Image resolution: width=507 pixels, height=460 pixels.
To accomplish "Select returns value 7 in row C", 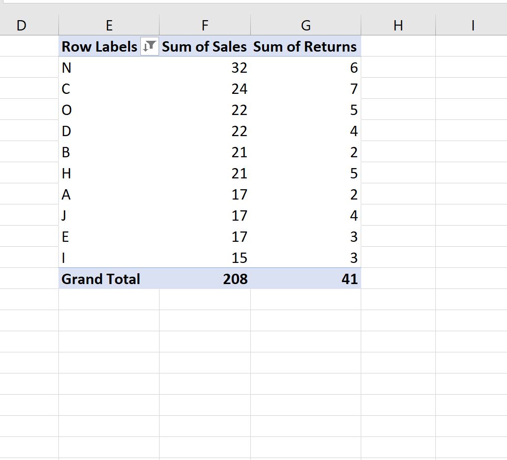I will coord(306,88).
